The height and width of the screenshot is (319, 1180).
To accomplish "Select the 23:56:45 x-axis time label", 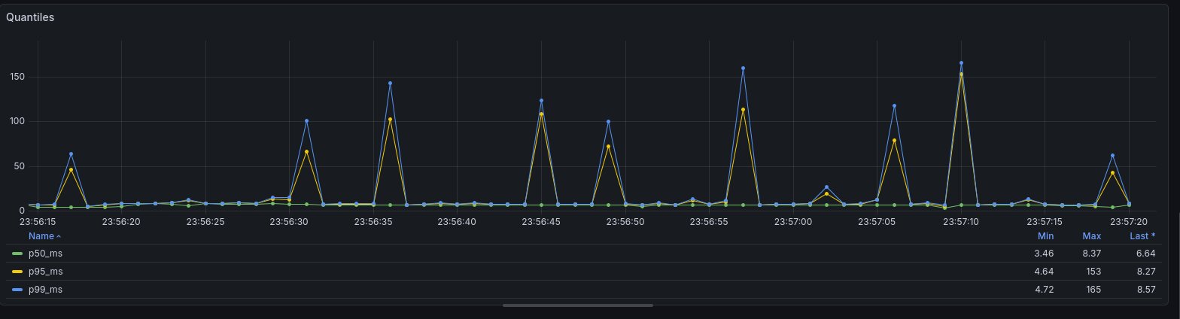I will click(x=541, y=222).
